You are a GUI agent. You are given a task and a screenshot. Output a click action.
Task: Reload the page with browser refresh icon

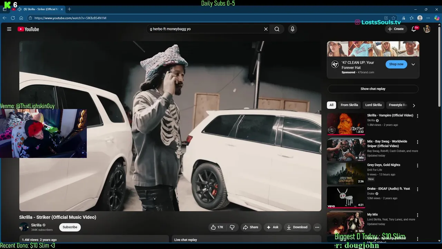point(13,18)
